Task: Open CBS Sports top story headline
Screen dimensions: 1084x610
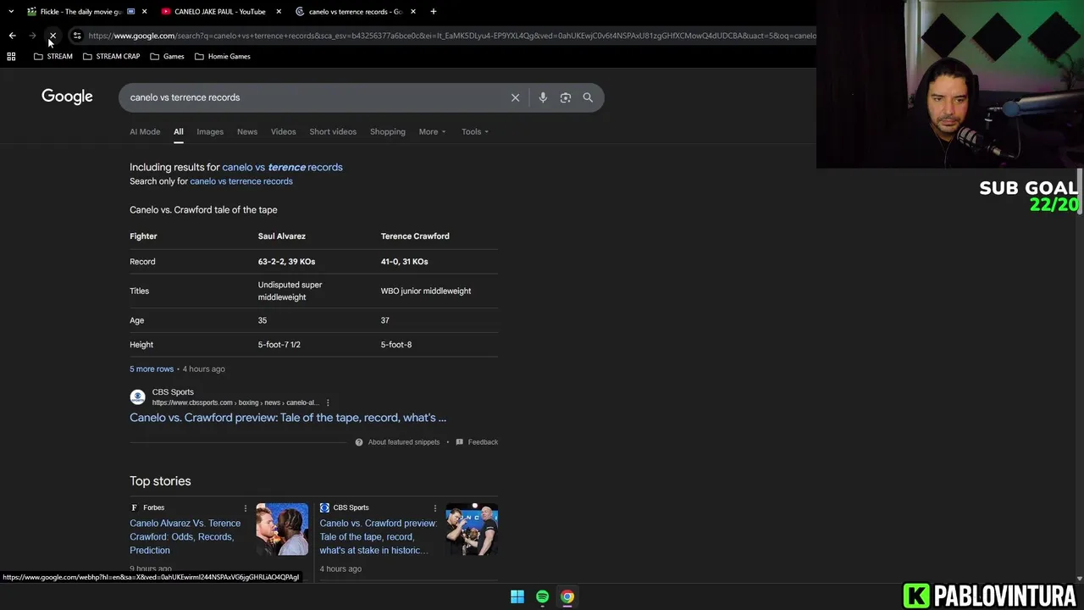Action: [x=378, y=537]
